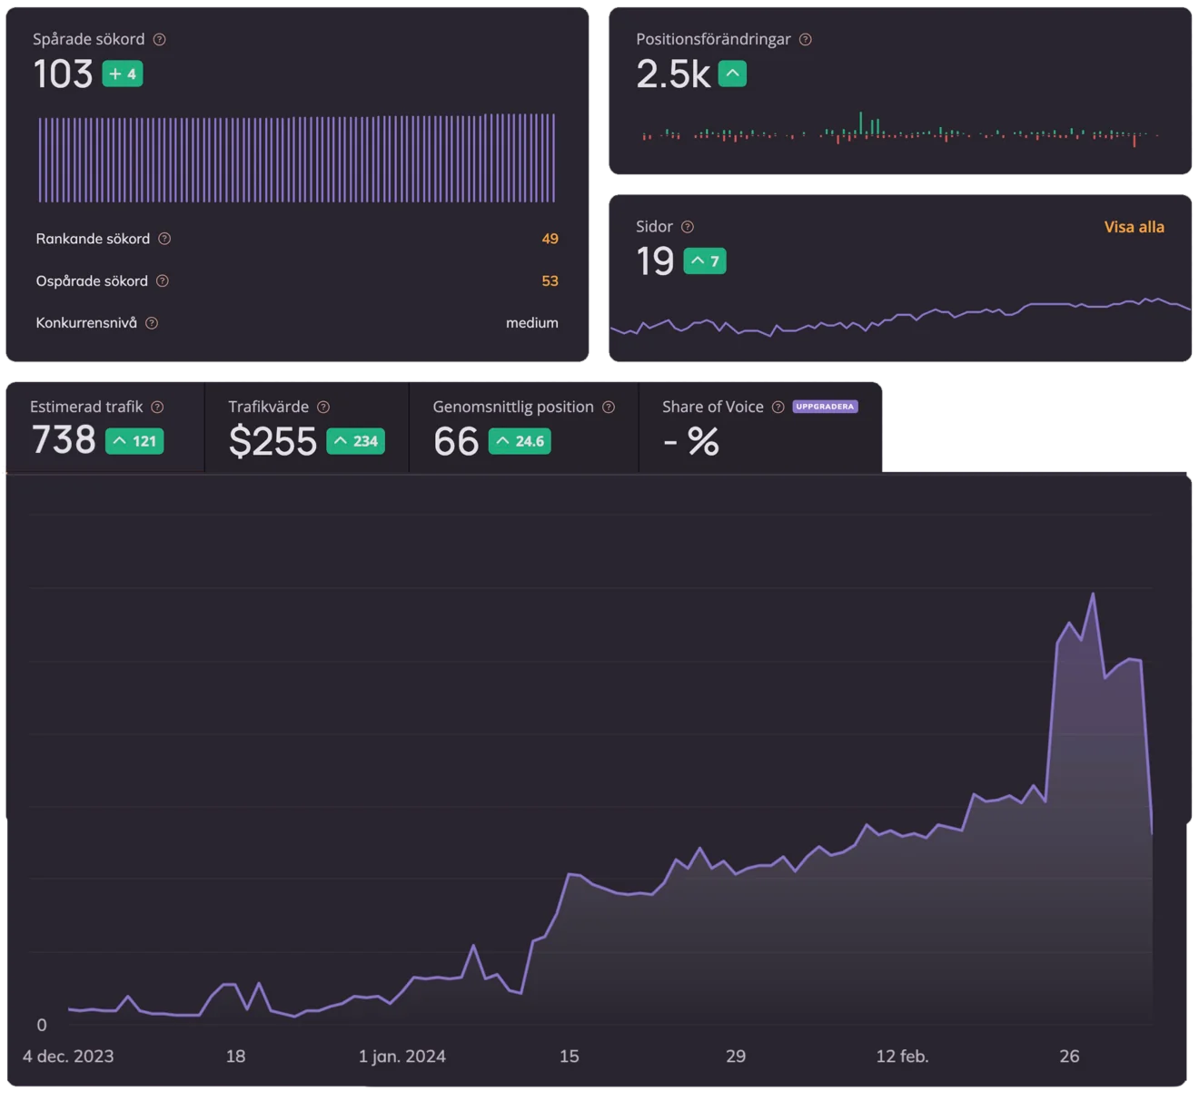Click the '1 jan. 2024' axis label
This screenshot has width=1199, height=1101.
(402, 1057)
